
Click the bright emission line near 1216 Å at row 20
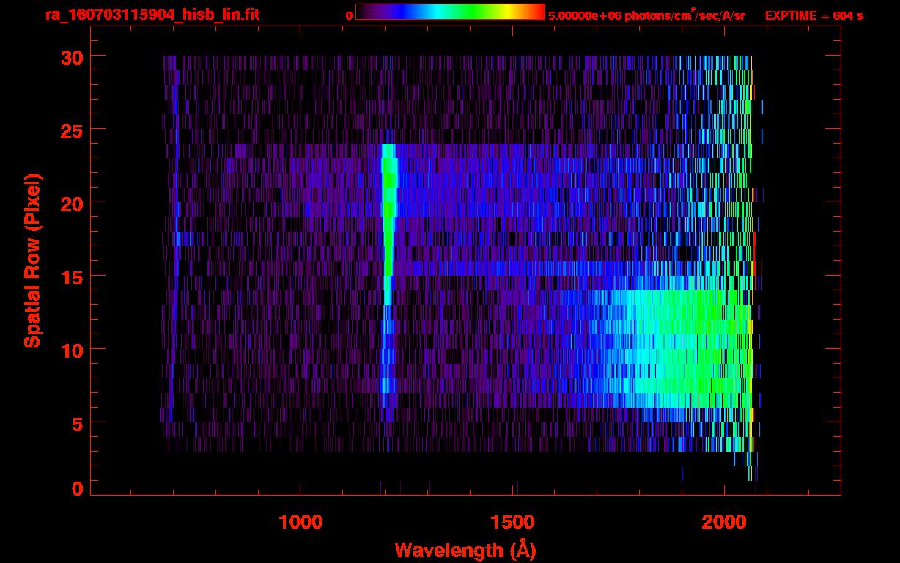(388, 202)
